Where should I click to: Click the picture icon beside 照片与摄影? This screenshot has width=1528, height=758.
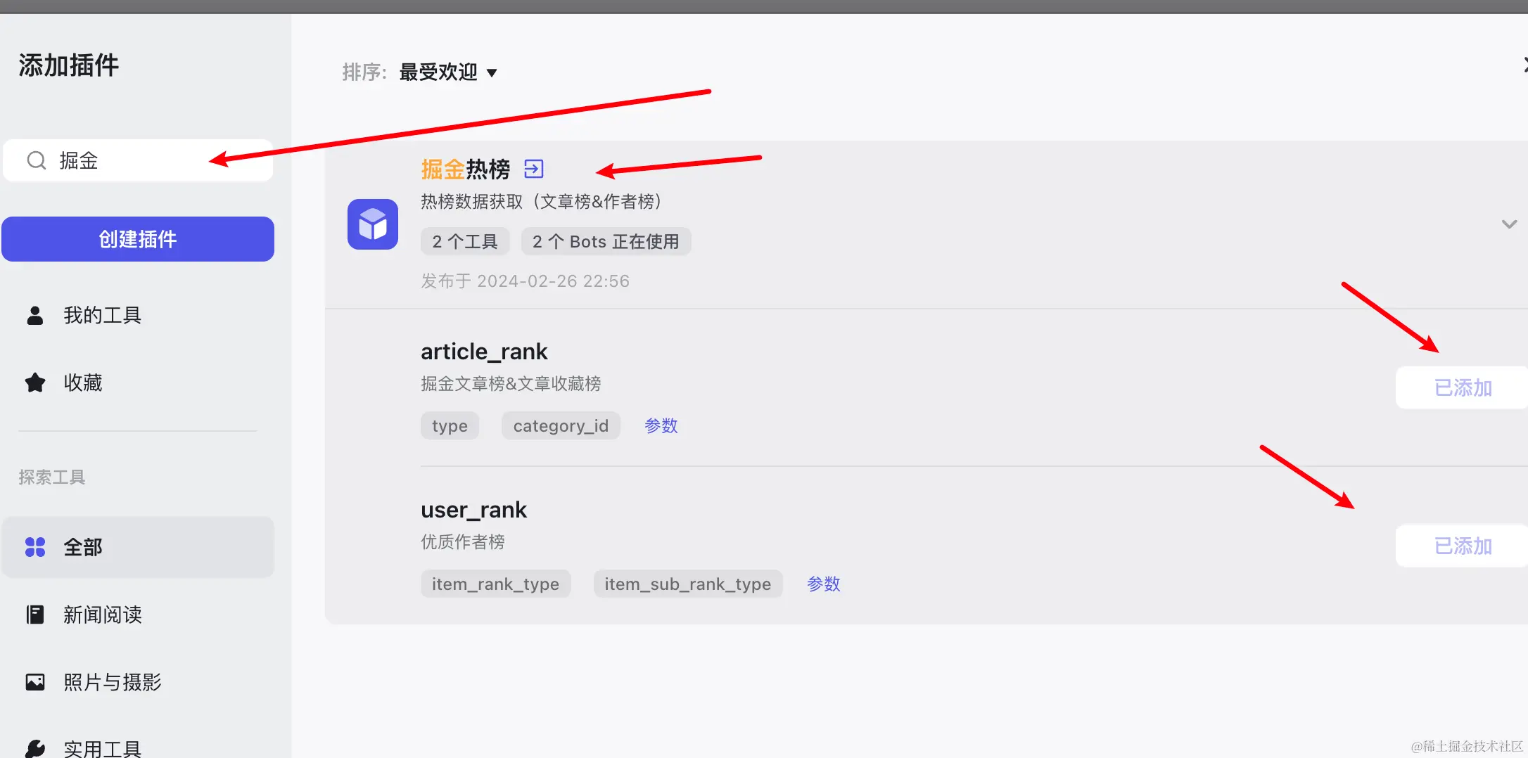(x=35, y=682)
